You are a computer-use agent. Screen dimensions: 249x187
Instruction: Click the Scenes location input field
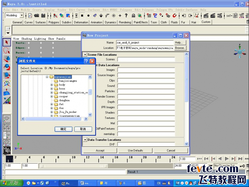click(x=146, y=59)
